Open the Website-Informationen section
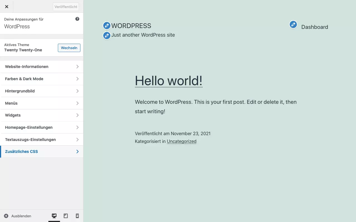Image resolution: width=356 pixels, height=222 pixels. point(42,67)
